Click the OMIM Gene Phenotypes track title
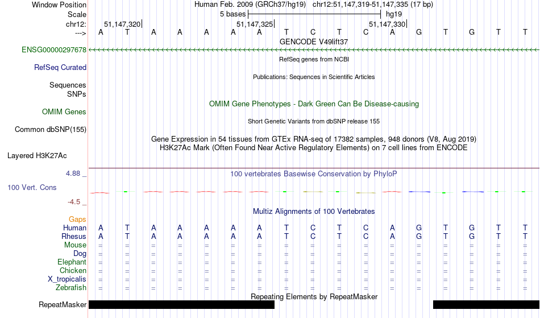The width and height of the screenshot is (540, 318). 314,104
